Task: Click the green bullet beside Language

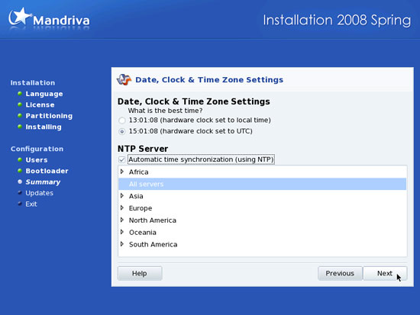Action: [x=20, y=94]
